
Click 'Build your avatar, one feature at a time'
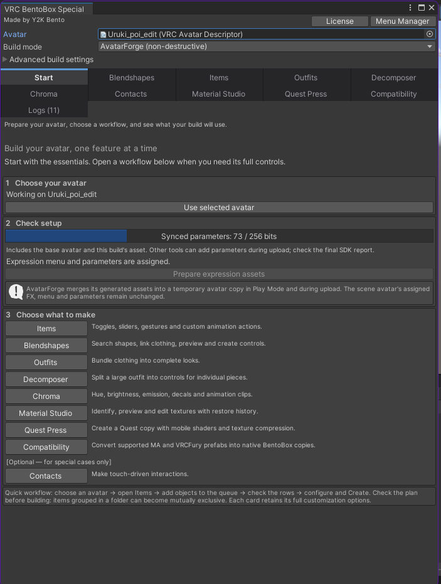(x=80, y=148)
